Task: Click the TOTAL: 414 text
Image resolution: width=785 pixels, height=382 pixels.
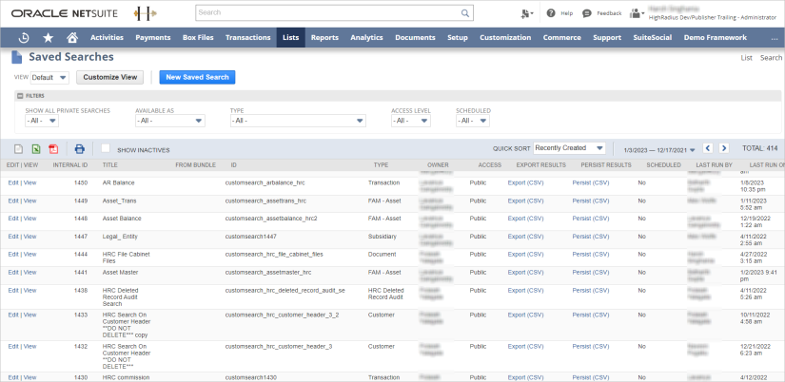Action: [x=760, y=148]
